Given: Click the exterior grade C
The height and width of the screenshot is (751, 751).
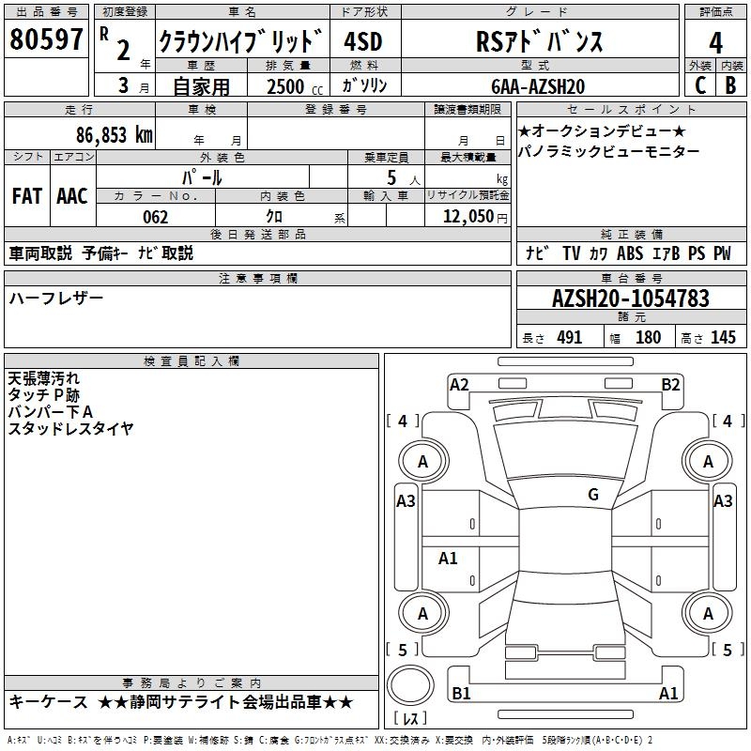Looking at the screenshot, I should [x=700, y=85].
